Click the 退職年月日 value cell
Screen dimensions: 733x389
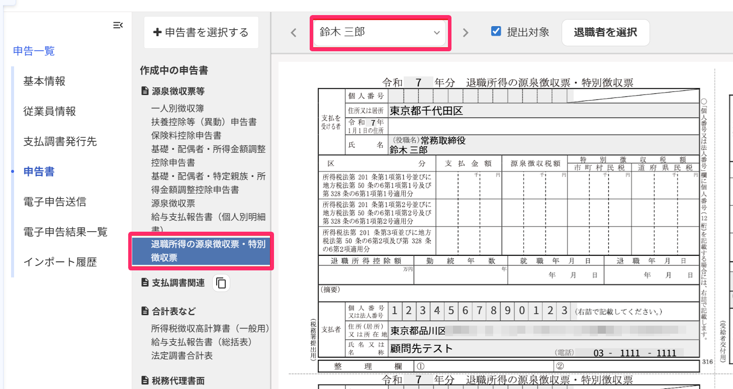click(x=652, y=275)
